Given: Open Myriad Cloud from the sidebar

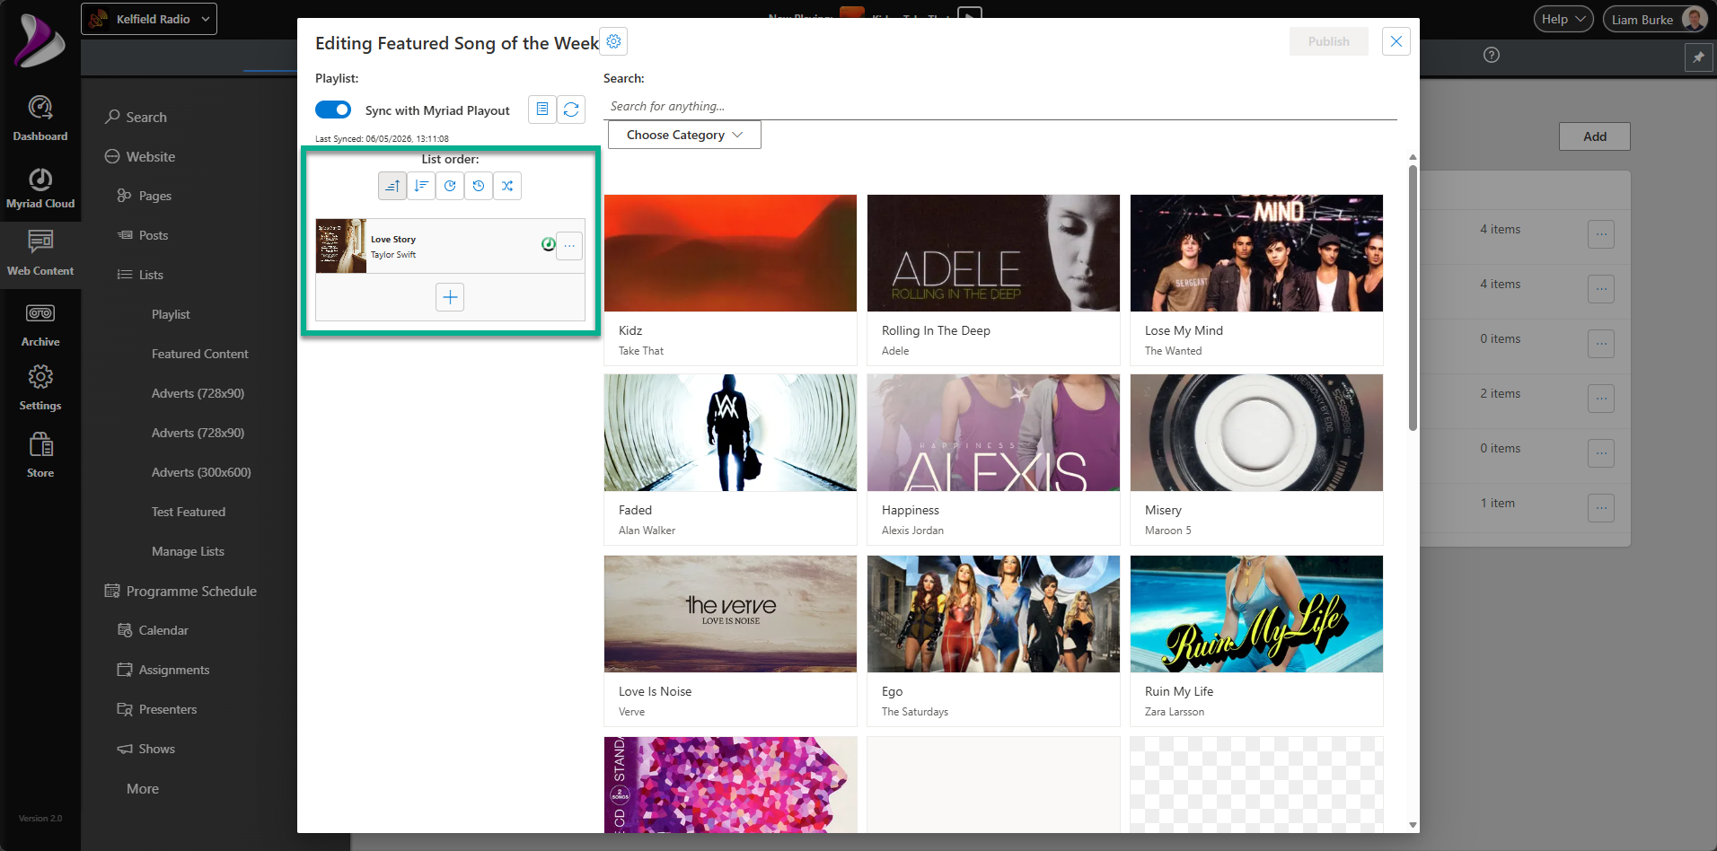Looking at the screenshot, I should (x=40, y=189).
